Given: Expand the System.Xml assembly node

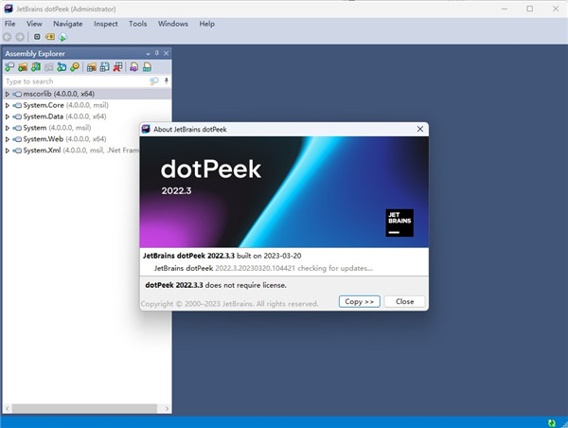Looking at the screenshot, I should (8, 151).
